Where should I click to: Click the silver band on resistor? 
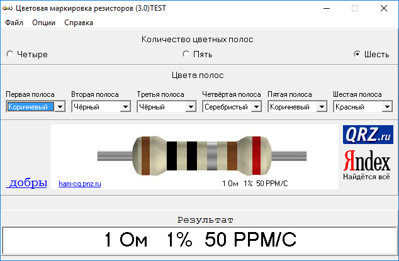pyautogui.click(x=212, y=156)
